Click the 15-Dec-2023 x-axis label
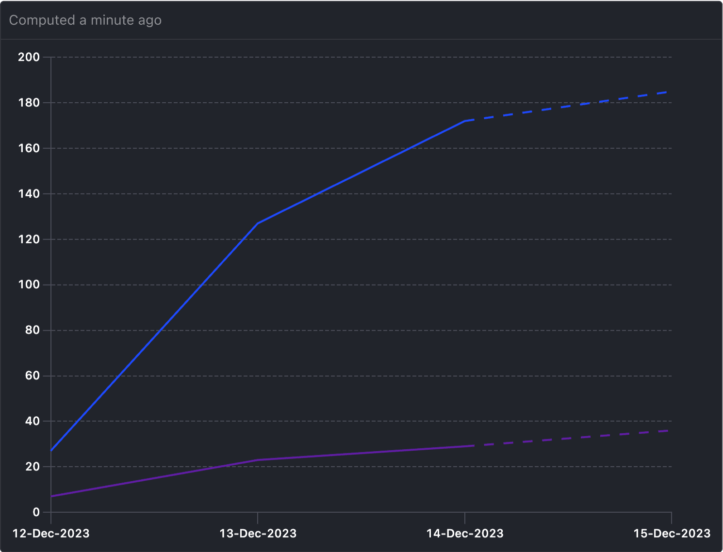The height and width of the screenshot is (552, 723). pos(672,534)
